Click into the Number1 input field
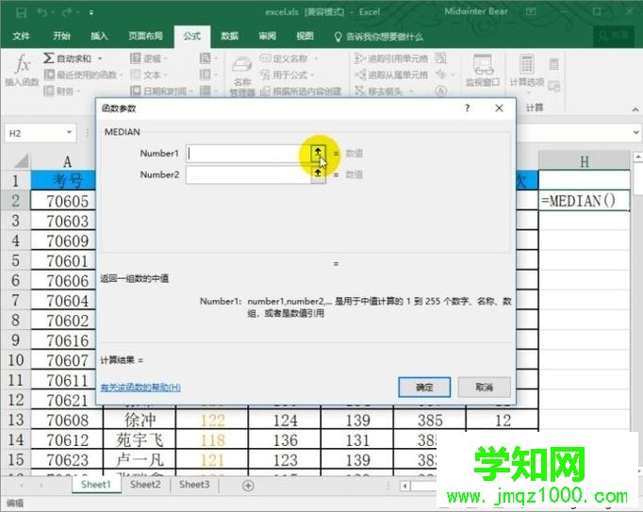The image size is (643, 512). coord(249,153)
